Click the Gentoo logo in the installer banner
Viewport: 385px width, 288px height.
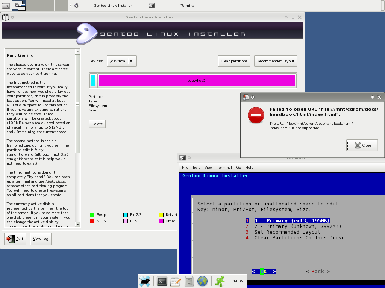click(x=86, y=33)
